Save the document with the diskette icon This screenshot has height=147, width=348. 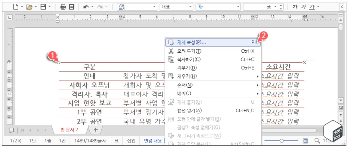(x=43, y=7)
